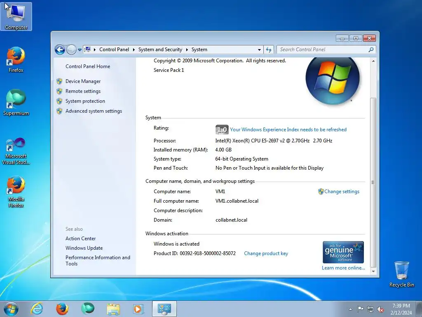Screen dimensions: 422x317
Task: Click the Search Control Panel field
Action: 323,50
